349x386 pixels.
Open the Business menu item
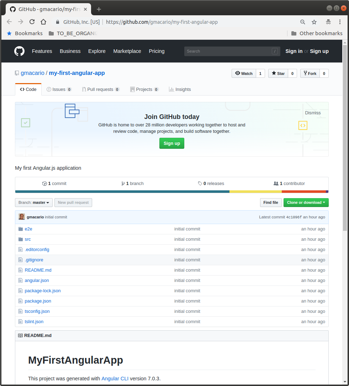point(70,51)
